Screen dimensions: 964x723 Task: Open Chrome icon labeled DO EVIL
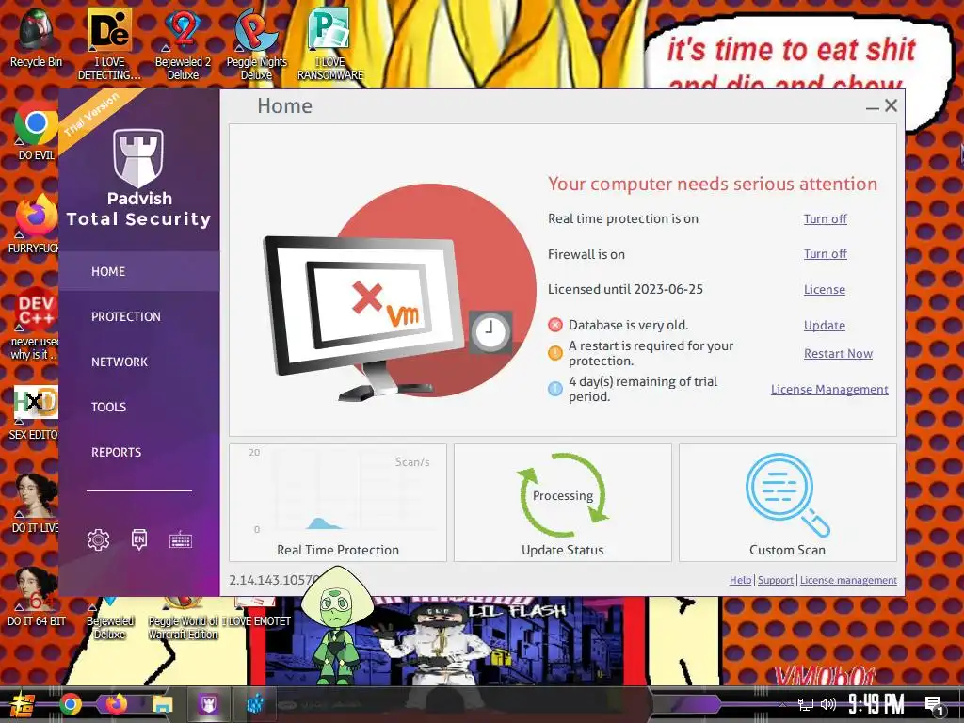coord(36,130)
